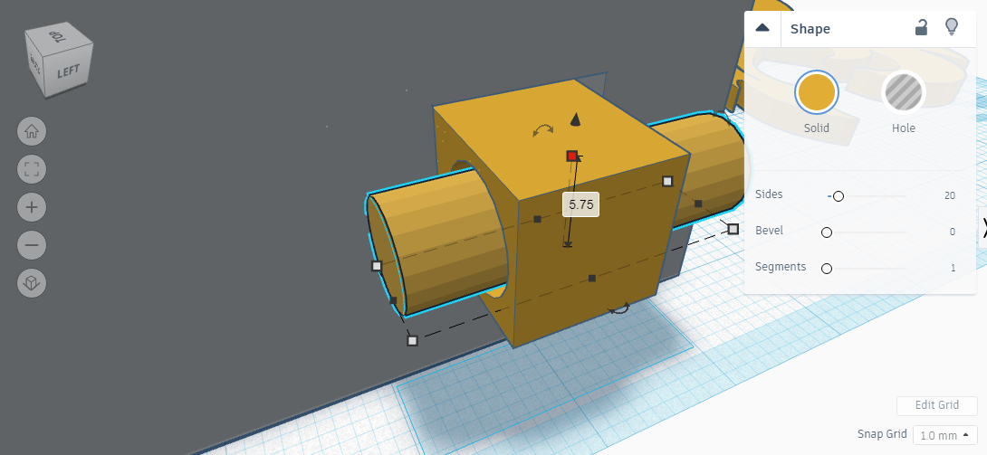Screen dimensions: 987x455
Task: Click the Sides slider handle
Action: [x=838, y=196]
